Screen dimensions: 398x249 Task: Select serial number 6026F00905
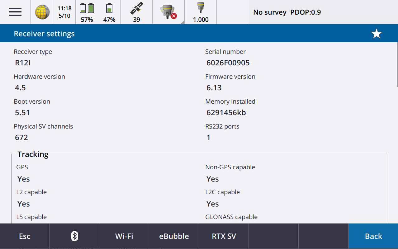(228, 63)
